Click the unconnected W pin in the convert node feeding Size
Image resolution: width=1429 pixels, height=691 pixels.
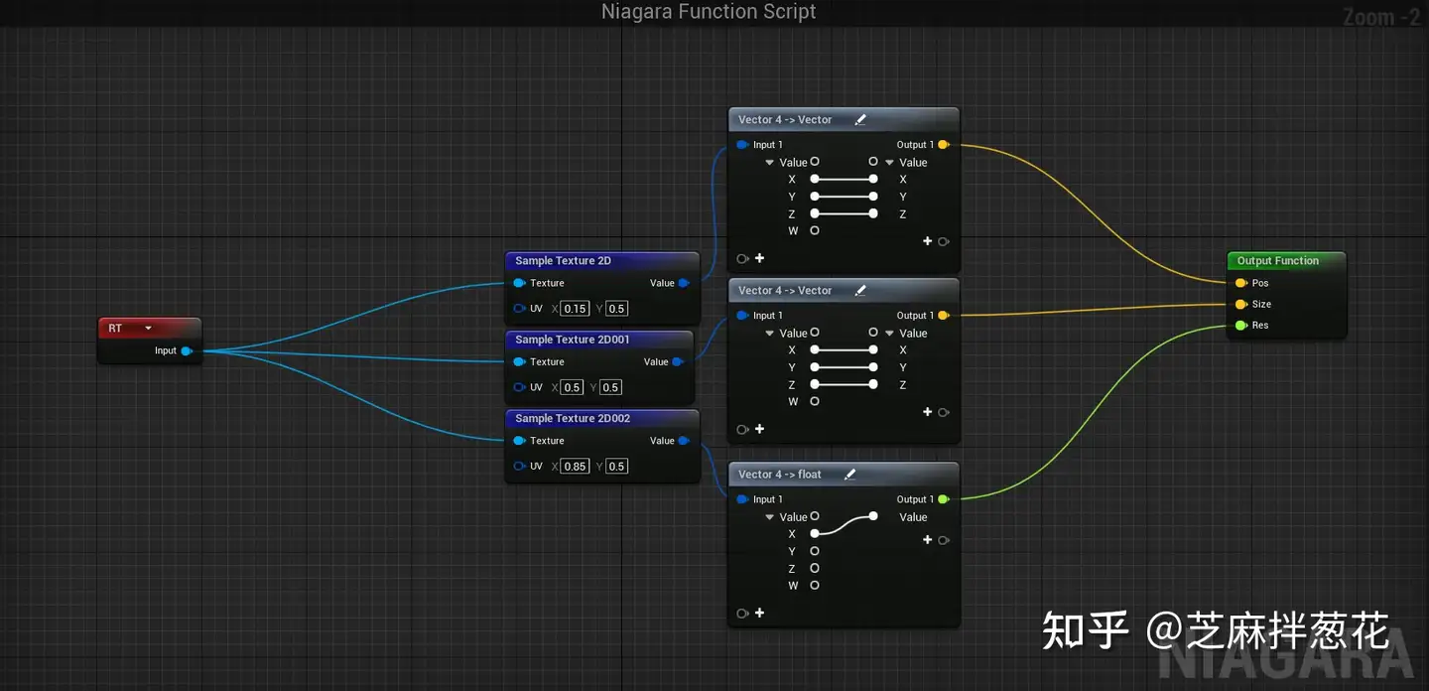(815, 402)
